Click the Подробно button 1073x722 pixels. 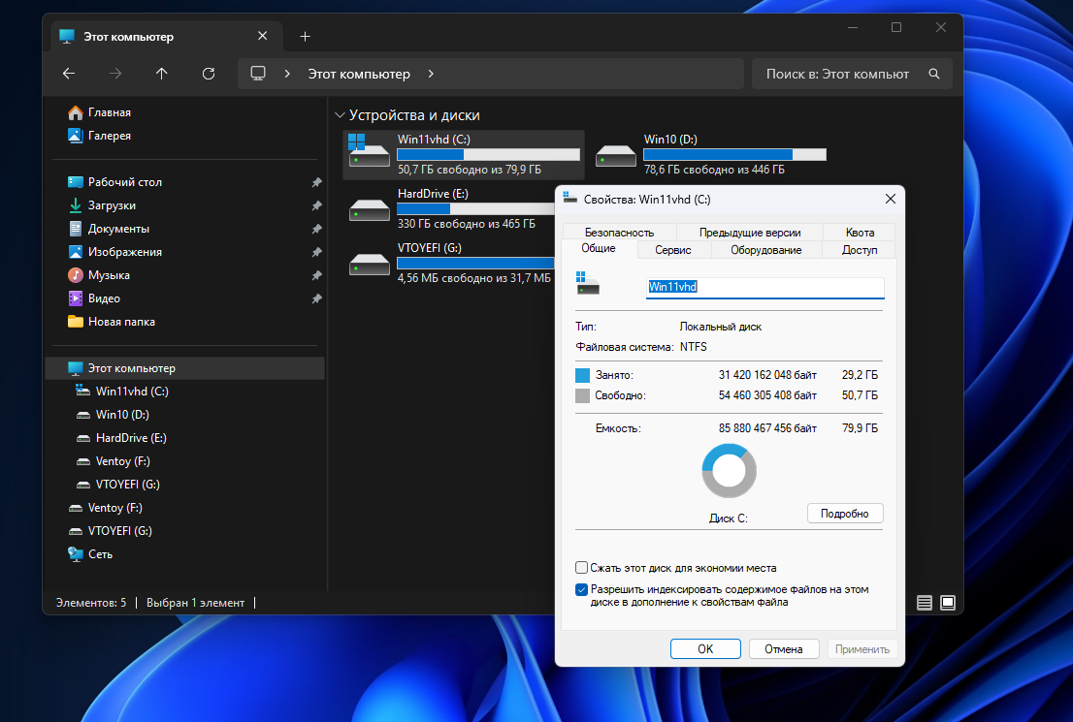[845, 514]
